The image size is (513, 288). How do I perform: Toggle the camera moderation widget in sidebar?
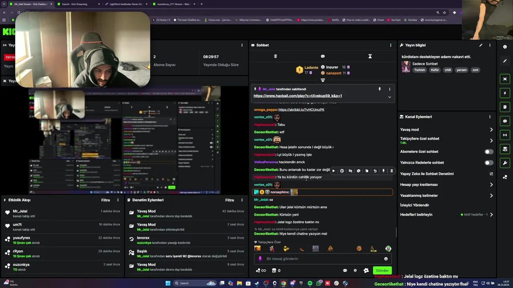pos(505,149)
